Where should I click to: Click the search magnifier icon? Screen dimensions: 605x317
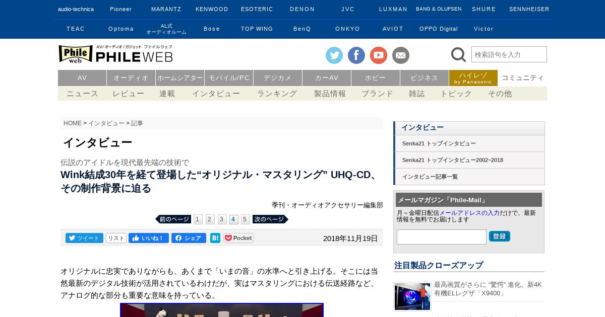[x=458, y=54]
